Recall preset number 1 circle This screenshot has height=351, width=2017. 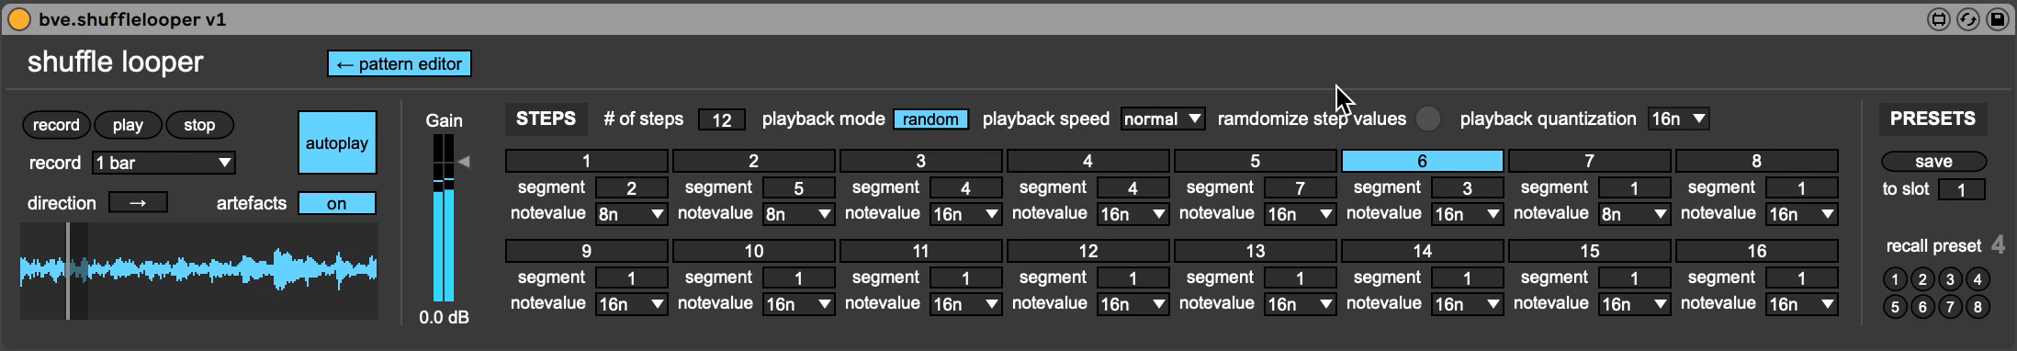(1895, 279)
